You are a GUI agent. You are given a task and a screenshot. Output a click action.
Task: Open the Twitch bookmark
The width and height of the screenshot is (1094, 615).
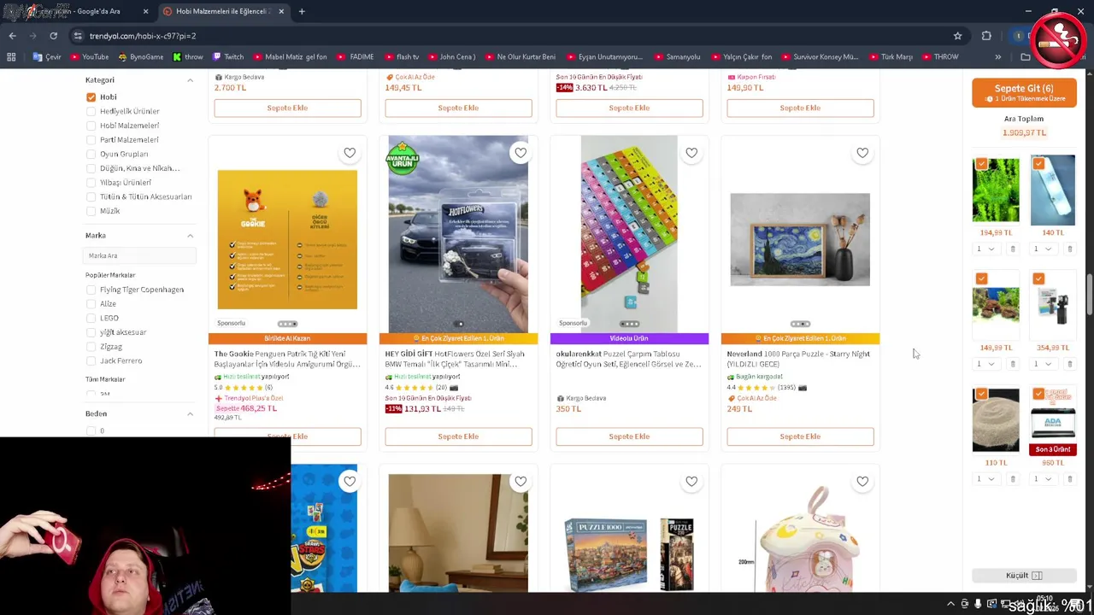tap(228, 56)
